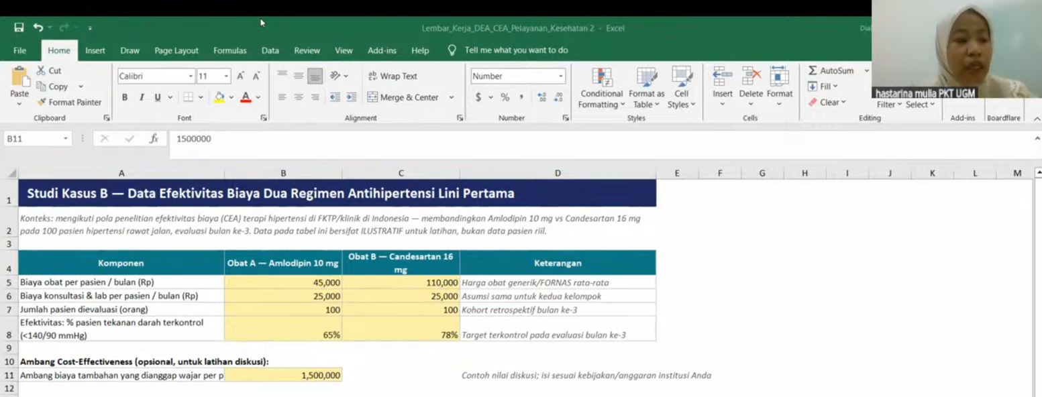Screen dimensions: 1042x397
Task: Expand the Number format dropdown
Action: [561, 76]
